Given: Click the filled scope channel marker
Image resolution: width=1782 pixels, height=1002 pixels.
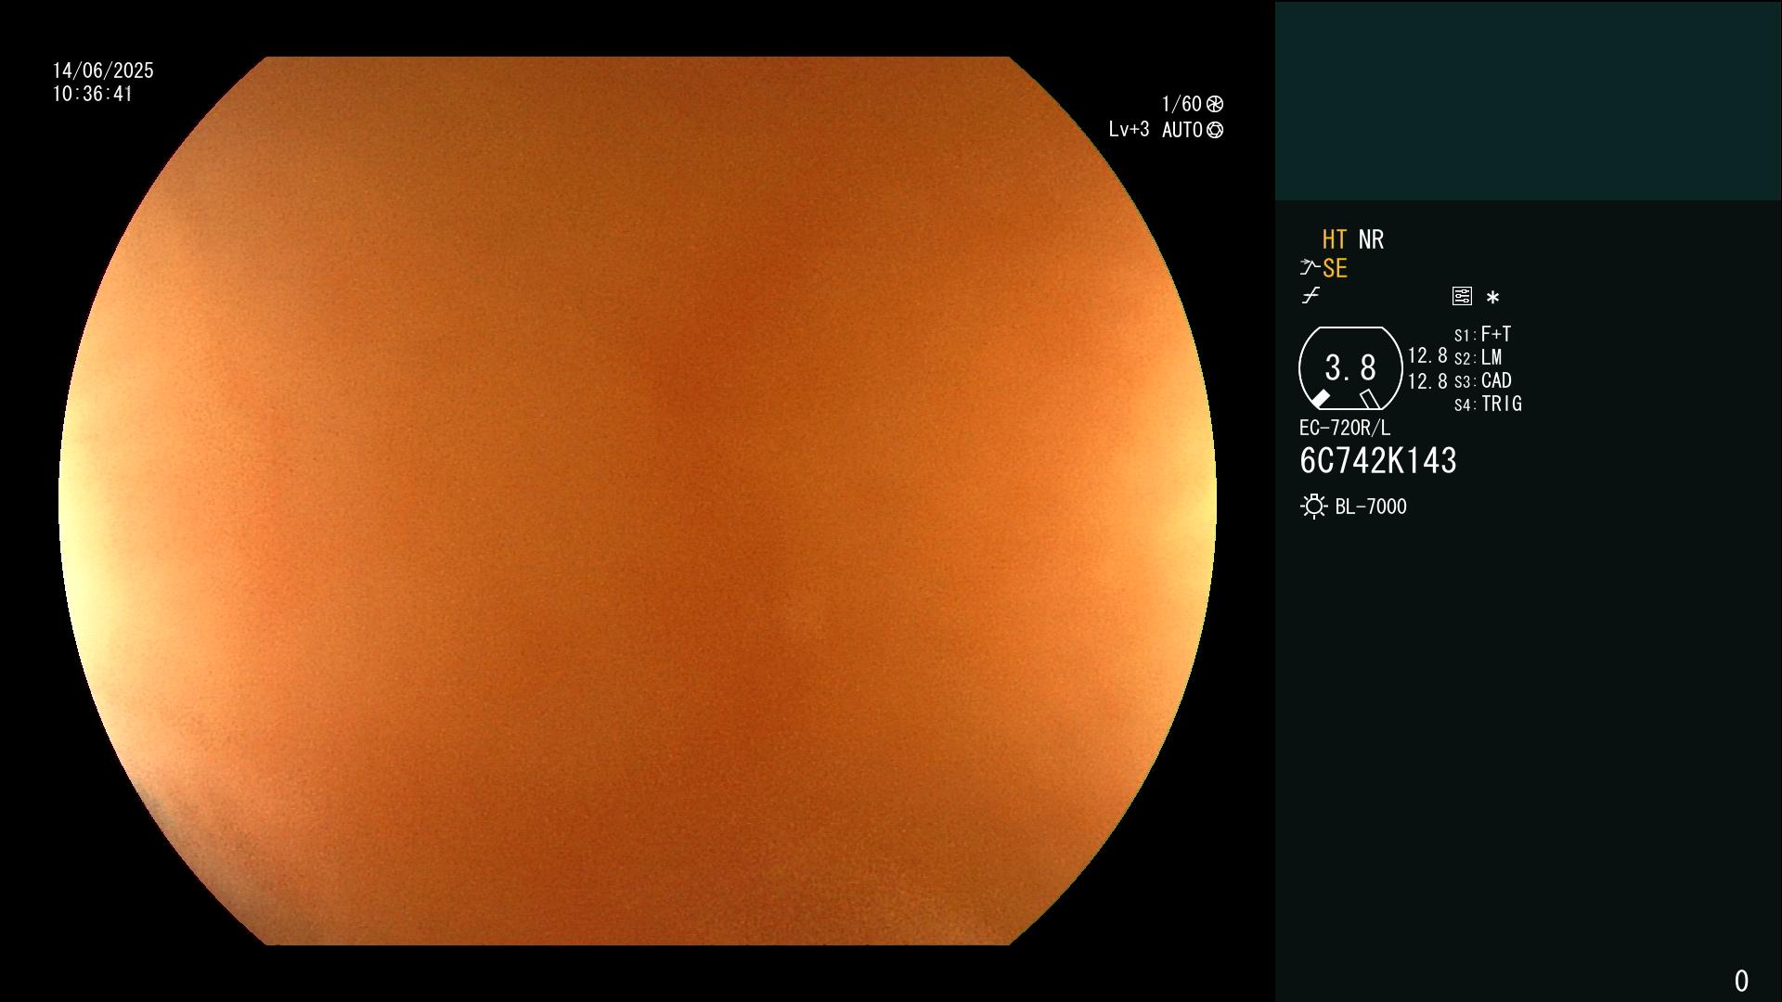Looking at the screenshot, I should tap(1320, 399).
